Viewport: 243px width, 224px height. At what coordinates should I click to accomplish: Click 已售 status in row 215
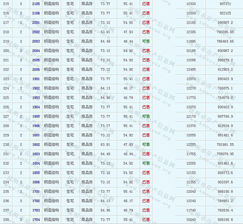coord(146,4)
